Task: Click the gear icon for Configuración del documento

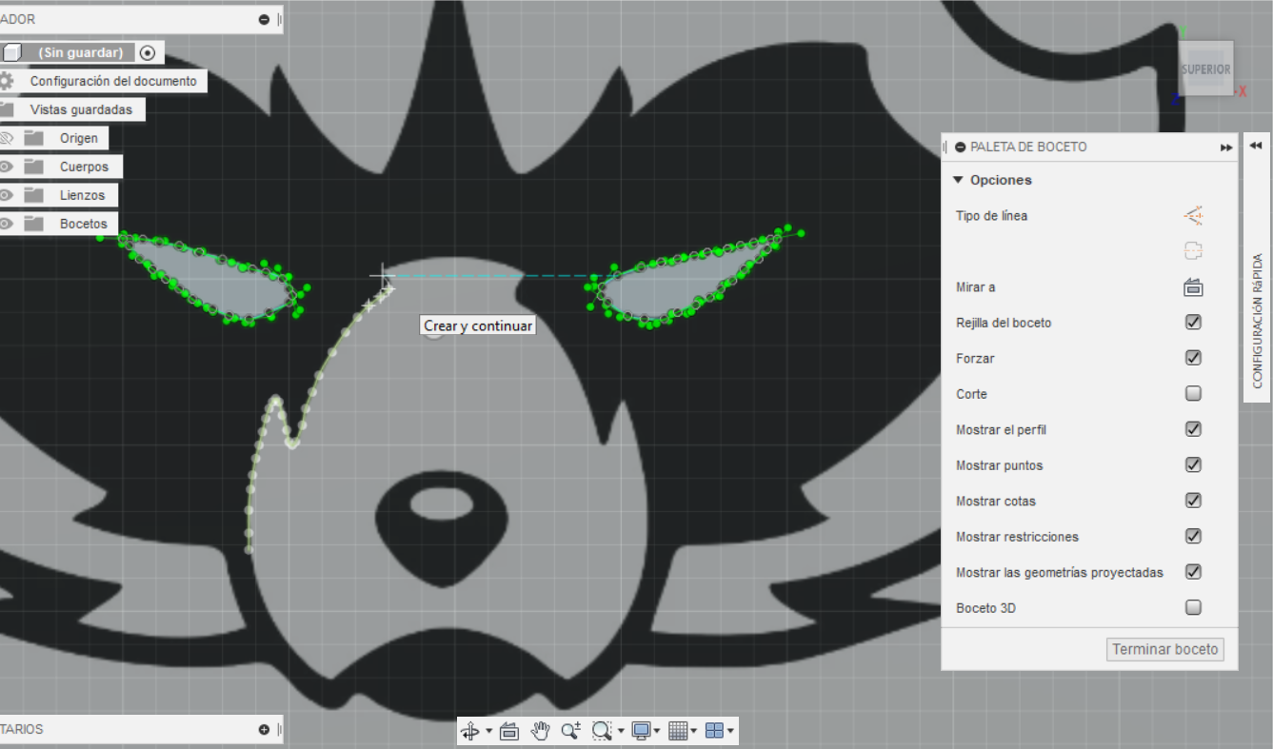Action: [7, 81]
